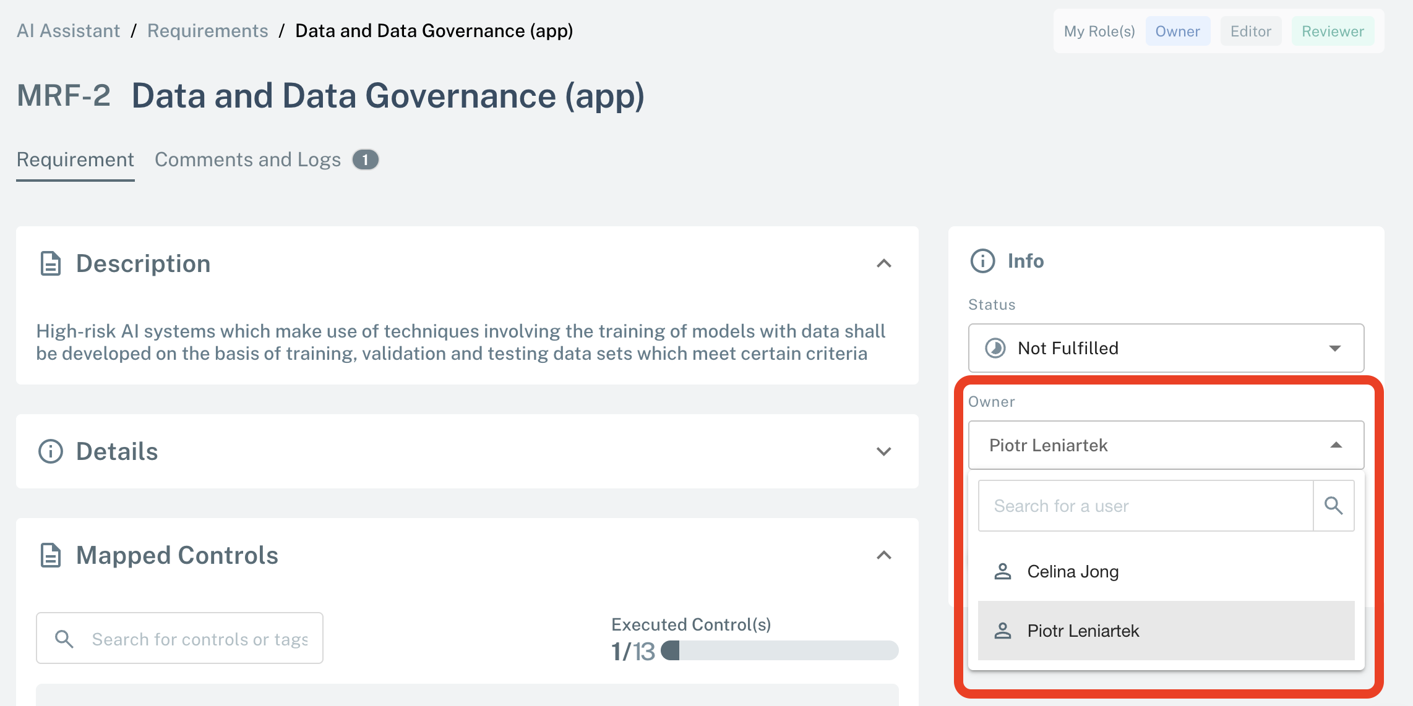Click the Mapped Controls document icon
Viewport: 1413px width, 706px height.
point(50,555)
